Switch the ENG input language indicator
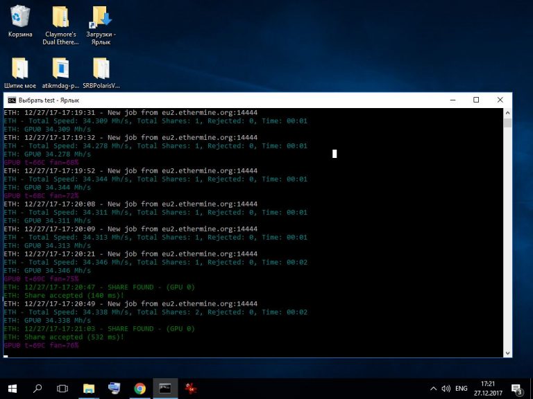The width and height of the screenshot is (533, 399). [x=461, y=388]
